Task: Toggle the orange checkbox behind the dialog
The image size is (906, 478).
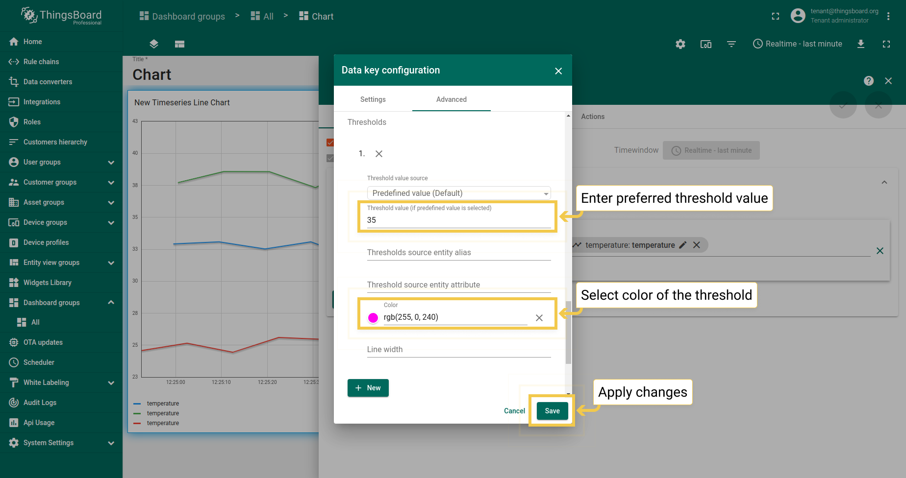Action: [330, 143]
